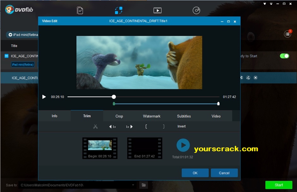Set trim end bracket
The height and width of the screenshot is (192, 297).
pyautogui.click(x=164, y=127)
